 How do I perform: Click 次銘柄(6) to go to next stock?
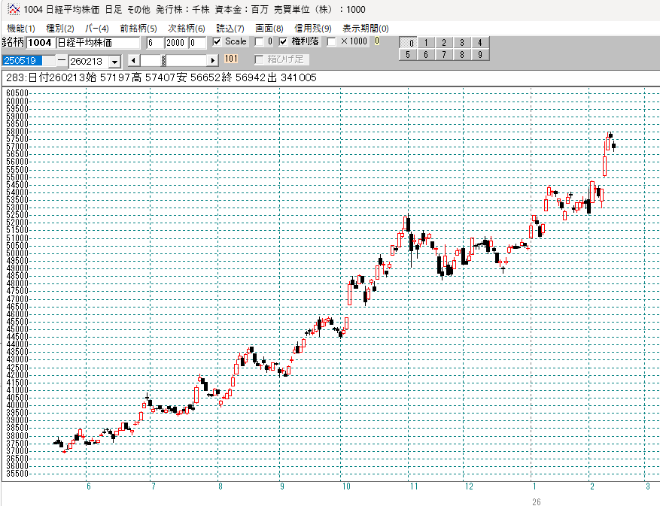coord(186,28)
